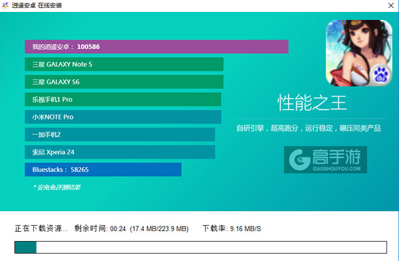Screen dimensions: 399x261
Task: Select the 小米NOTE Pro bar
Action: pyautogui.click(x=123, y=117)
